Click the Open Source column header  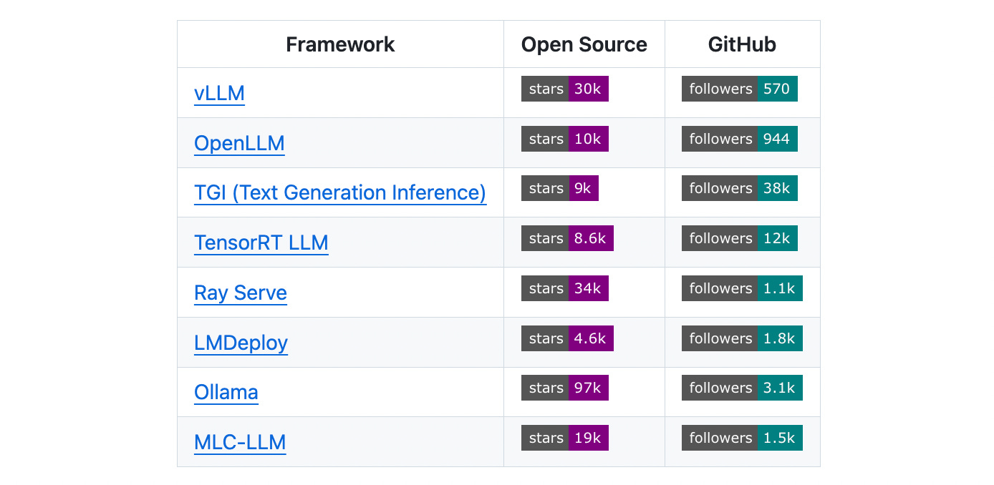[584, 44]
